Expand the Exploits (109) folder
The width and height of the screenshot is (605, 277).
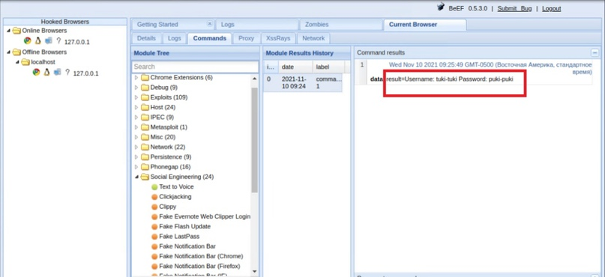[x=136, y=97]
